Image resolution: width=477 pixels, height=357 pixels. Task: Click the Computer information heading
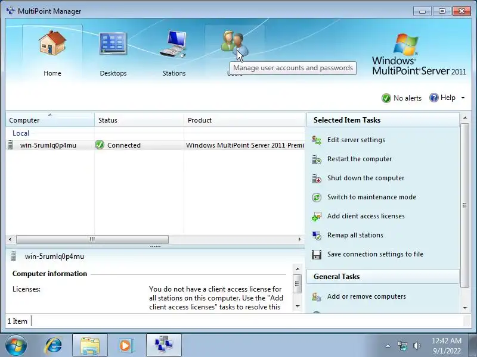tap(49, 274)
